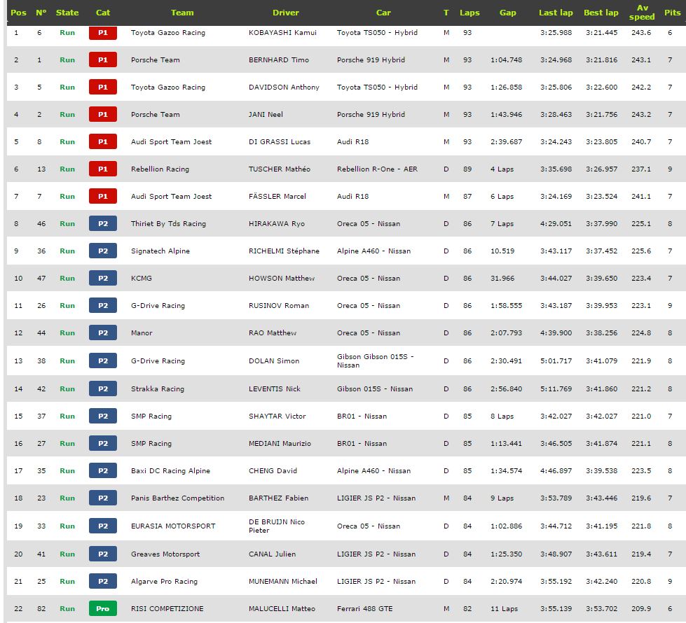Click the Run state for car 13

click(x=67, y=169)
